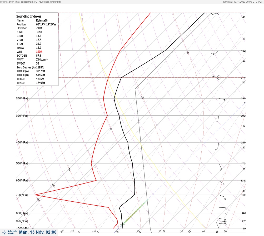264x236 pixels.
Task: Click the 'KINX' index label
Action: click(x=20, y=32)
